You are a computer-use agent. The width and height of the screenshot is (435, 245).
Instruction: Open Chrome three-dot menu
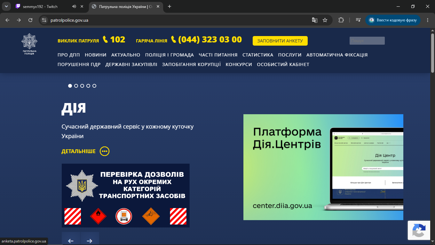point(428,20)
